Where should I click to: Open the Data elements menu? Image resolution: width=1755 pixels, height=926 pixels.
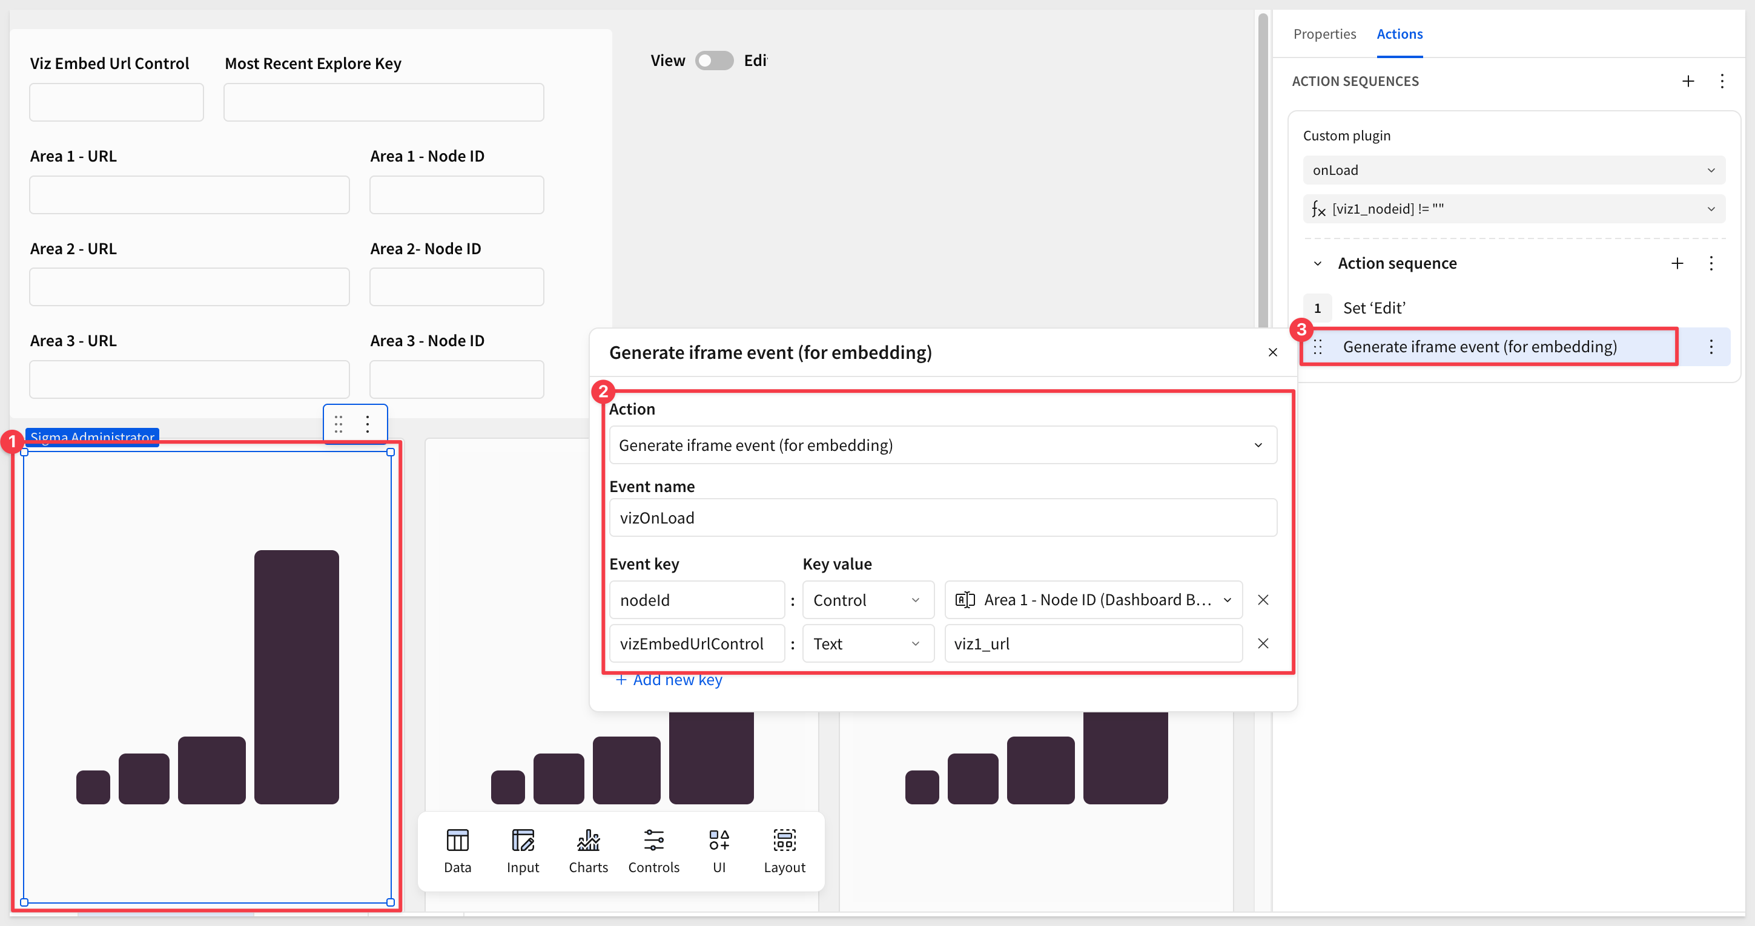[457, 850]
